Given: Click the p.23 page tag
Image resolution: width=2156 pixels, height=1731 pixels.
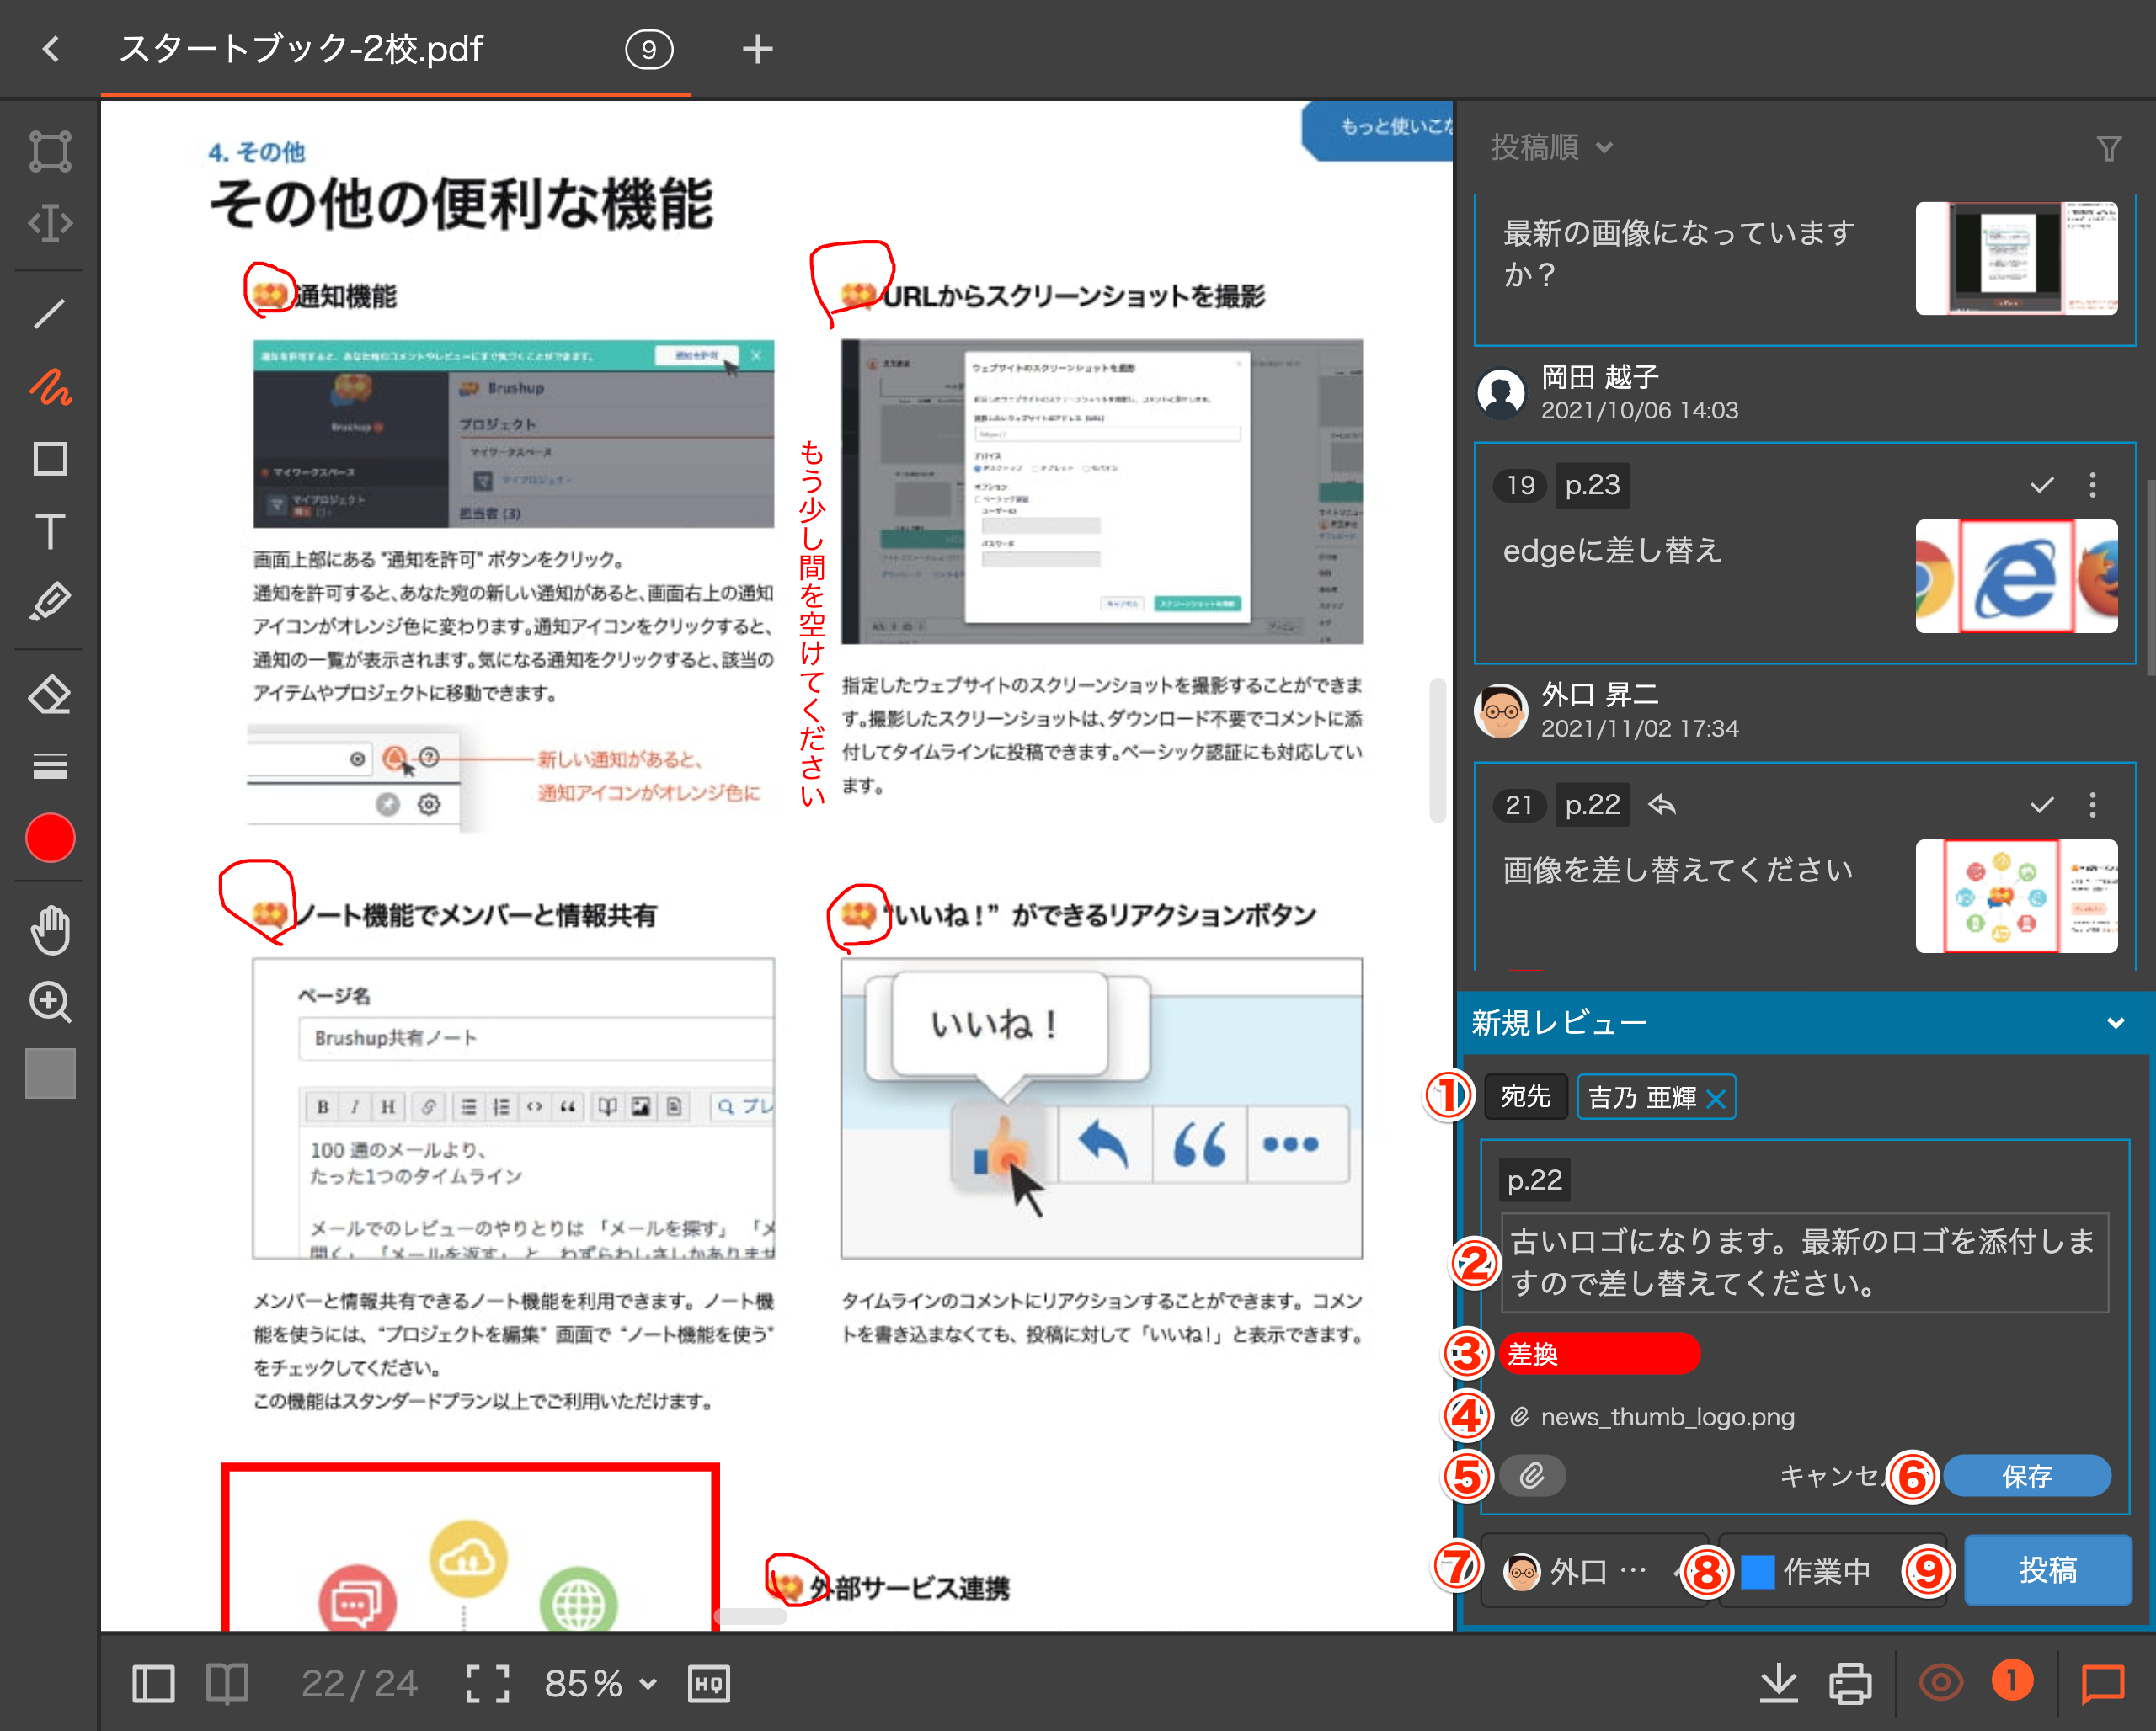Looking at the screenshot, I should coord(1592,485).
